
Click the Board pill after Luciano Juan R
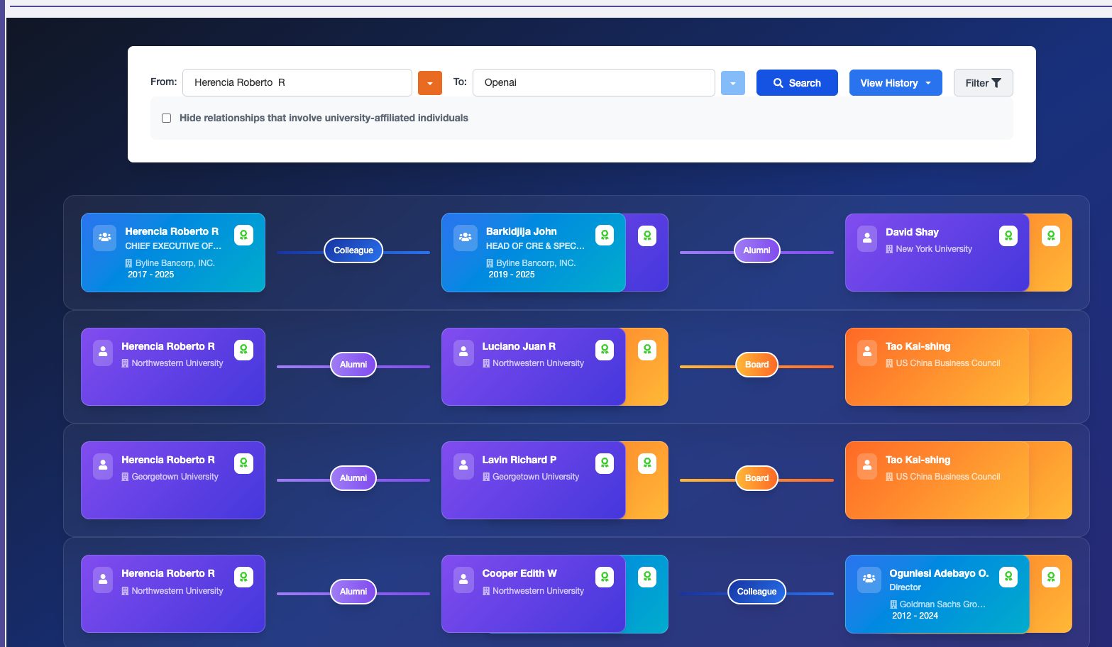click(756, 365)
